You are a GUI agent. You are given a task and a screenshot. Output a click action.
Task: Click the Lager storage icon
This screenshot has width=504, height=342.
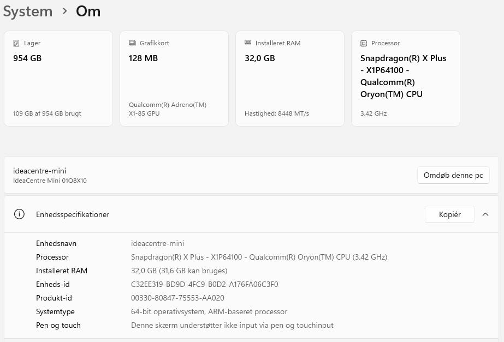pyautogui.click(x=16, y=43)
